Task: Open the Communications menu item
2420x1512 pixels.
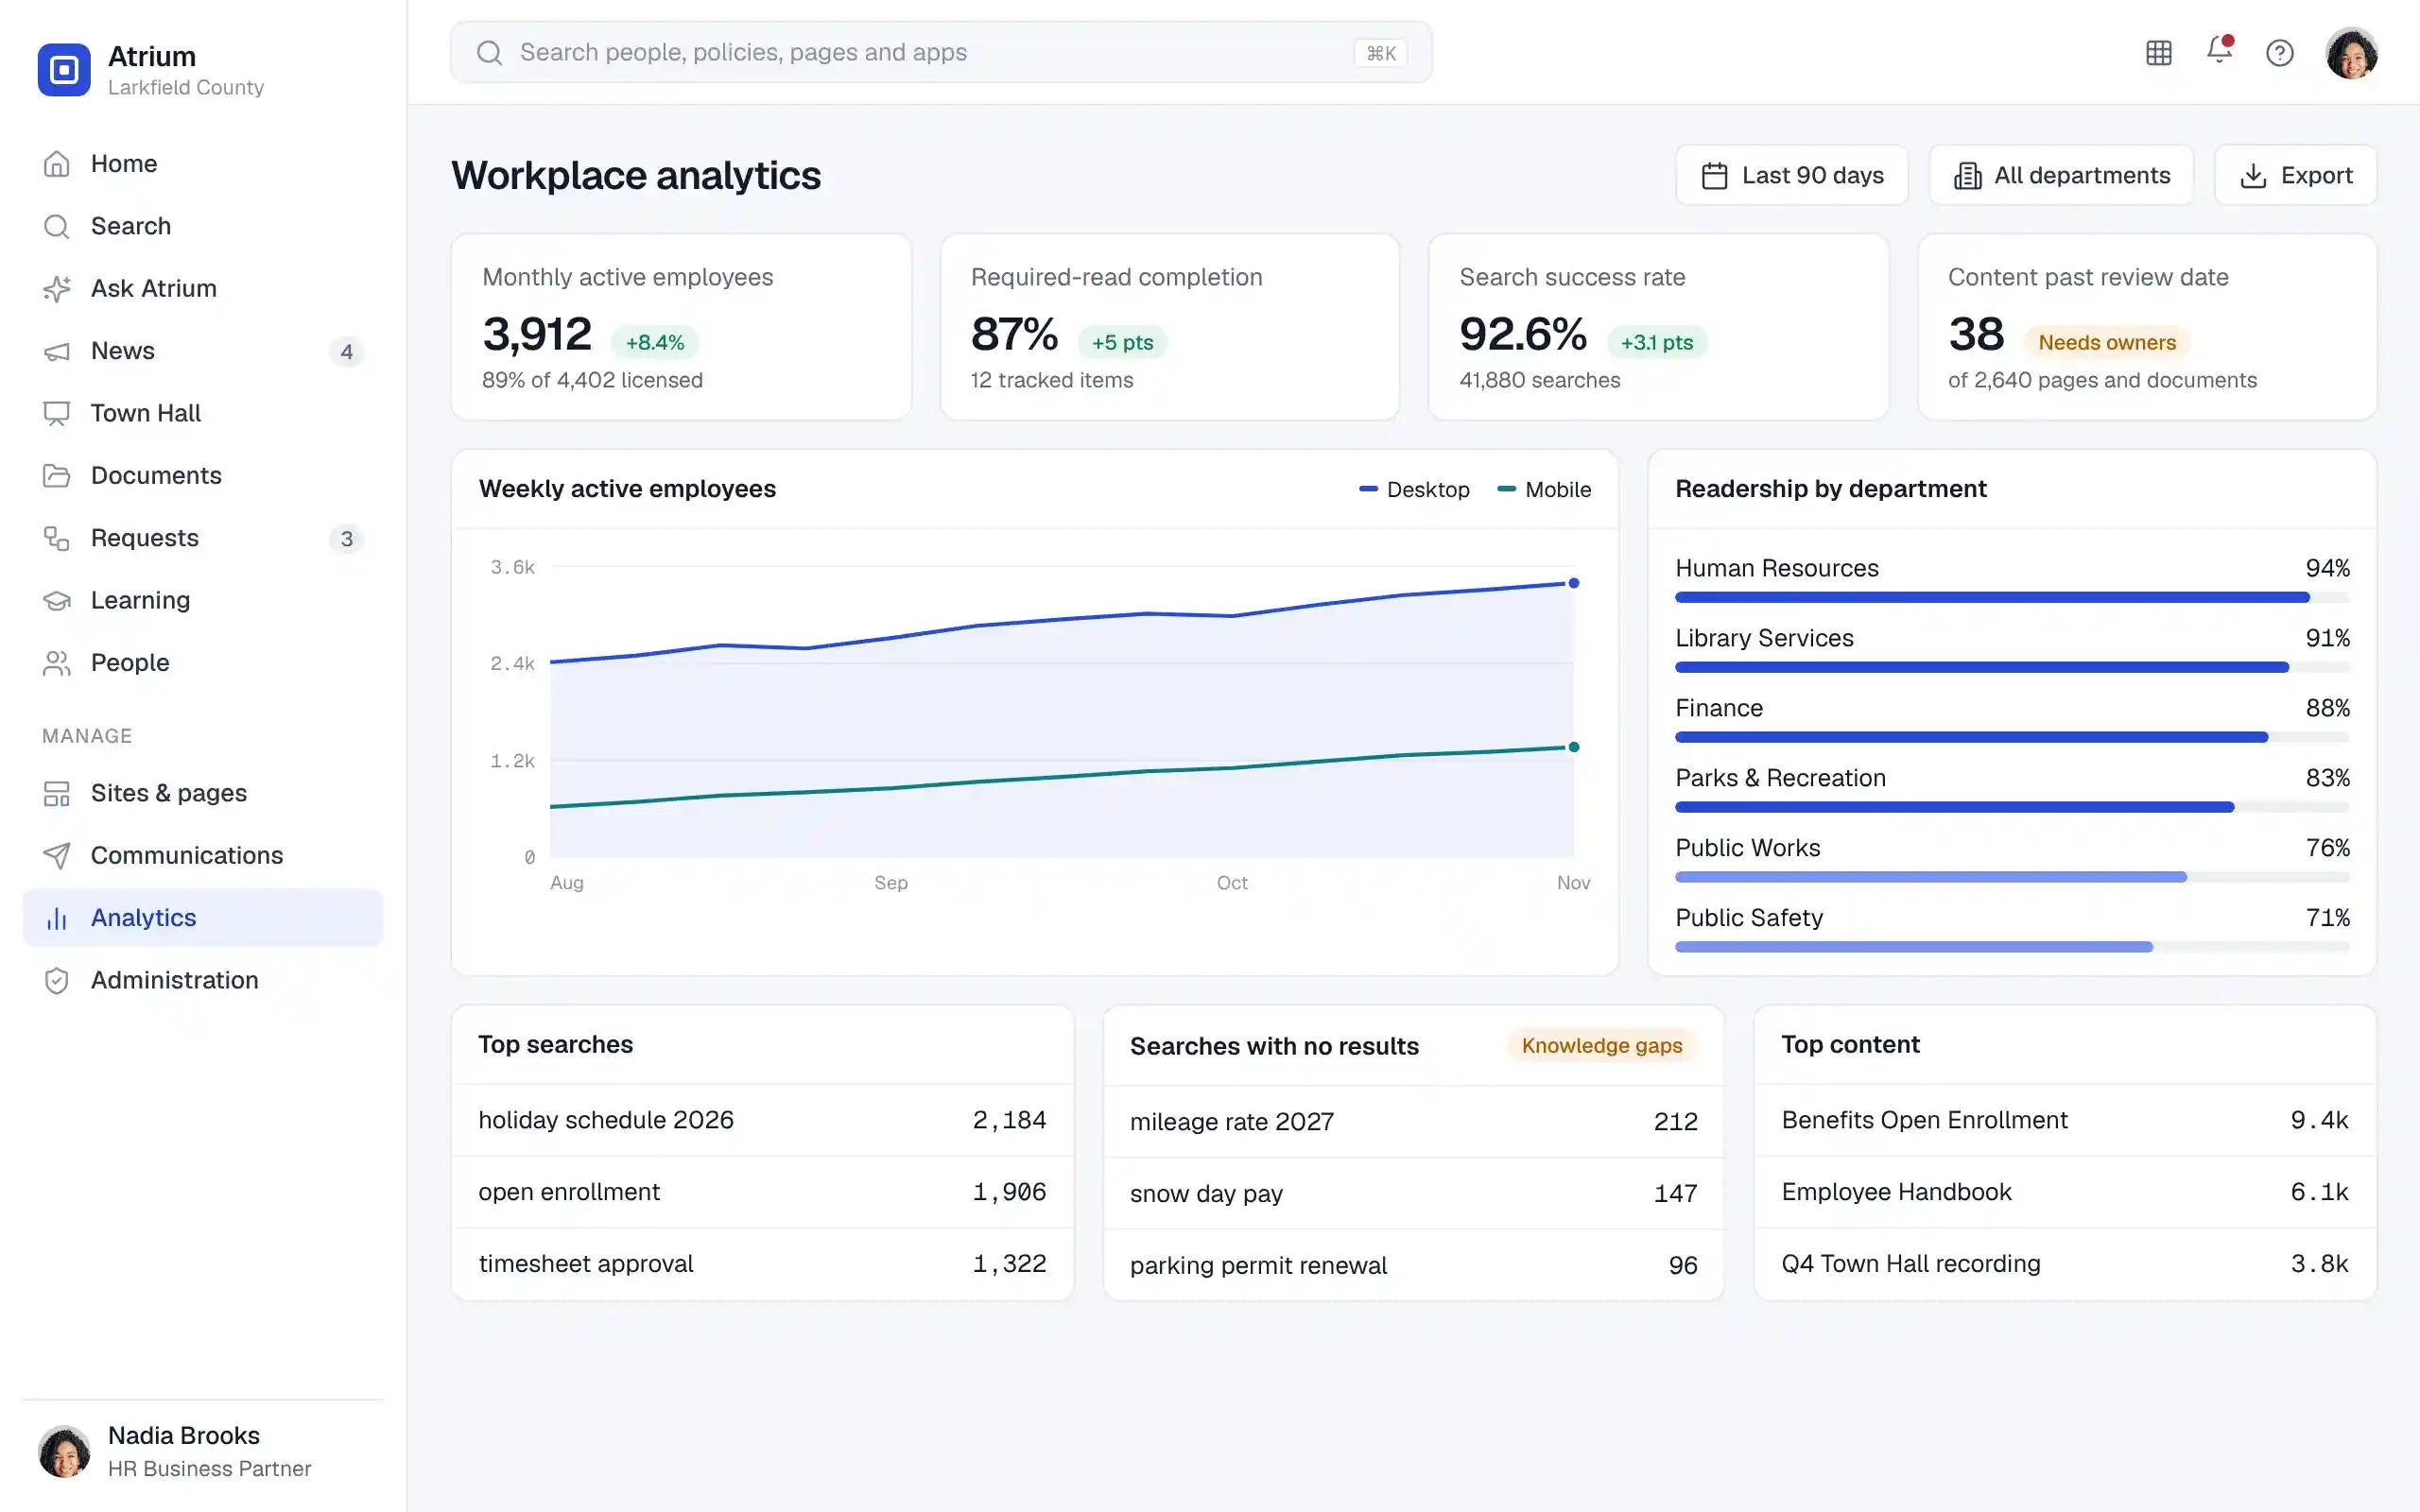Action: (x=203, y=855)
